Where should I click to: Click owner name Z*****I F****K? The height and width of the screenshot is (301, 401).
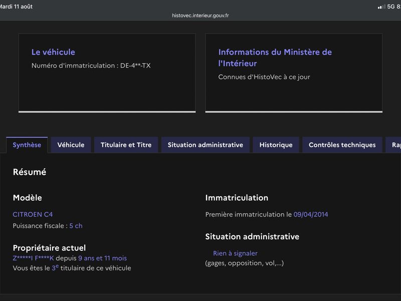pyautogui.click(x=33, y=258)
